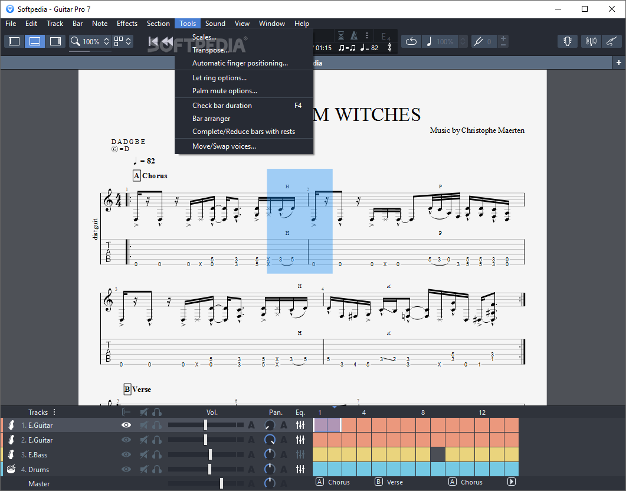Open the line-in guitar jack icon
Viewport: 626px width, 491px height.
coord(612,41)
